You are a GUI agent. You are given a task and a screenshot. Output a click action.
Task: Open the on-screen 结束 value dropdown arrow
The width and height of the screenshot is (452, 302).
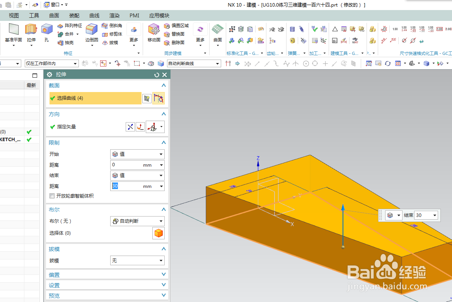(x=435, y=215)
